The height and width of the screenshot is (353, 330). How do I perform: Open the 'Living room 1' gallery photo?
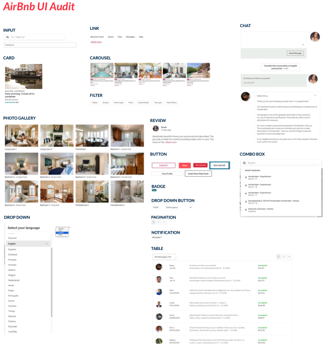22,136
